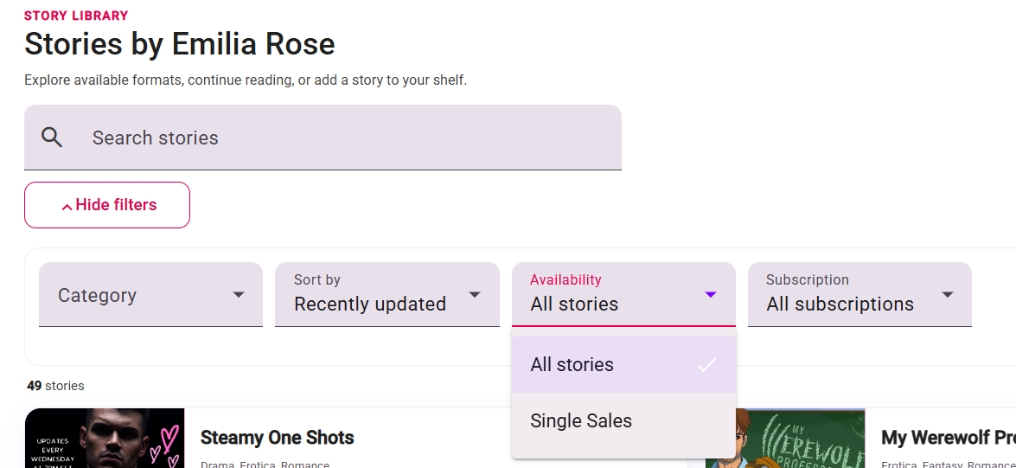Screen dimensions: 1016x468
Task: Expand the Subscription dropdown arrow
Action: pyautogui.click(x=948, y=295)
